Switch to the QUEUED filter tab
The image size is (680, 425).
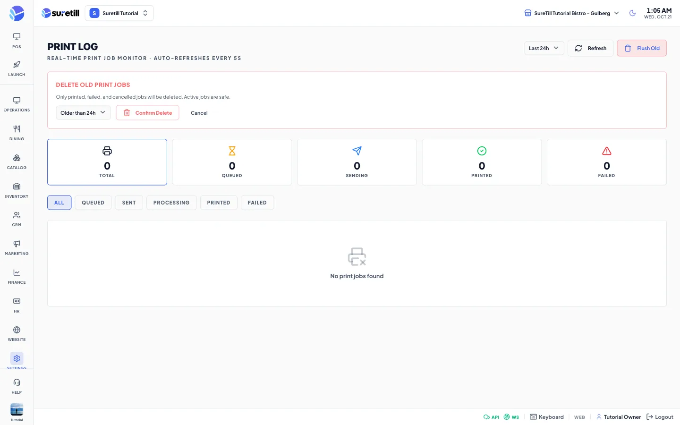[x=93, y=203]
